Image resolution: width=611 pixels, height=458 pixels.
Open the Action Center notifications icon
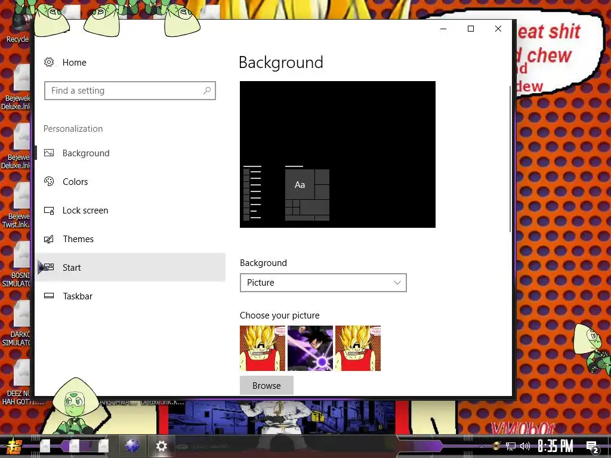coord(593,447)
